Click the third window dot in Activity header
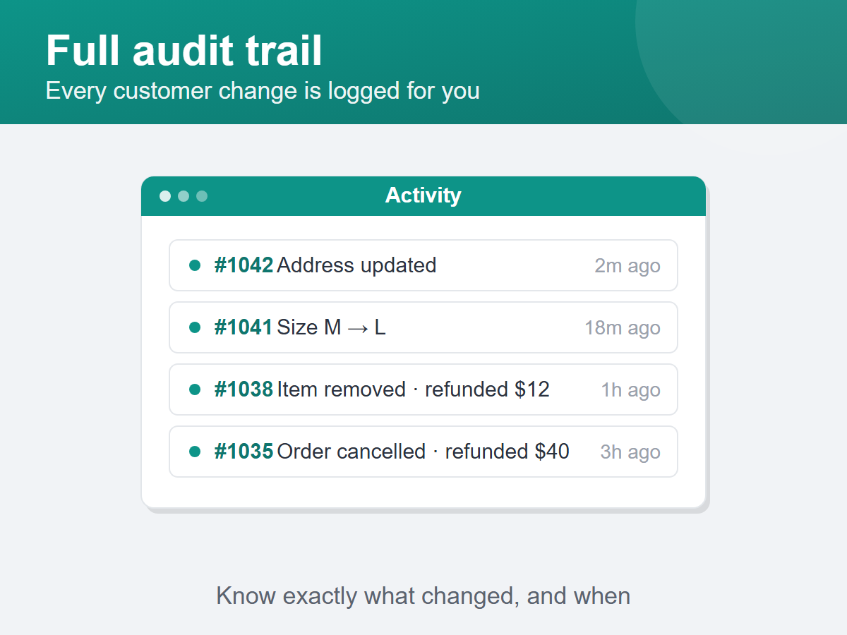Screen dimensions: 847x635 [202, 195]
